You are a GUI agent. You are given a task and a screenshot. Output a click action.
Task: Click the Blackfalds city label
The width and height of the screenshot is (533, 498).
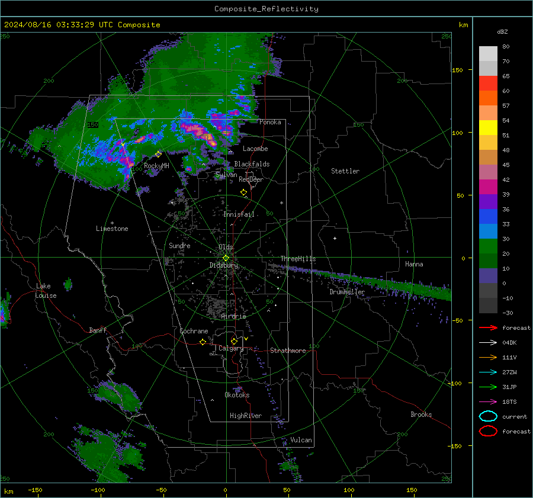click(252, 164)
